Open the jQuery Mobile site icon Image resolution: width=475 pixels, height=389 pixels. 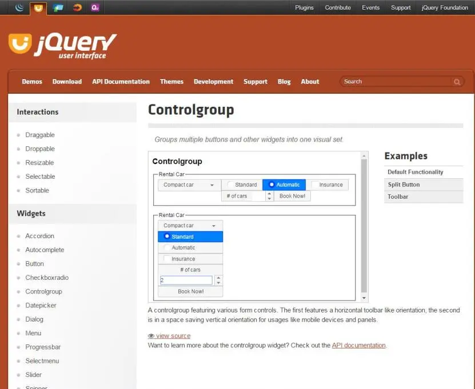[58, 7]
